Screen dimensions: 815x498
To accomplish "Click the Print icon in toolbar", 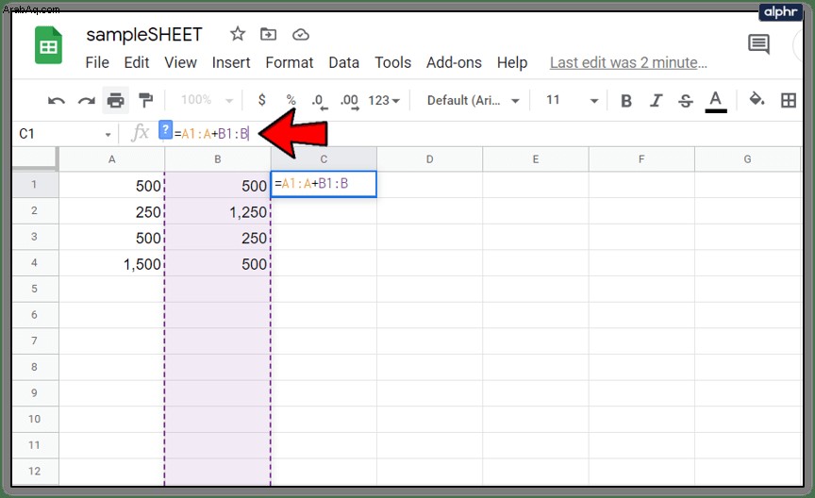I will tap(115, 100).
